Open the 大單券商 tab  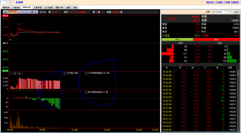[37, 7]
